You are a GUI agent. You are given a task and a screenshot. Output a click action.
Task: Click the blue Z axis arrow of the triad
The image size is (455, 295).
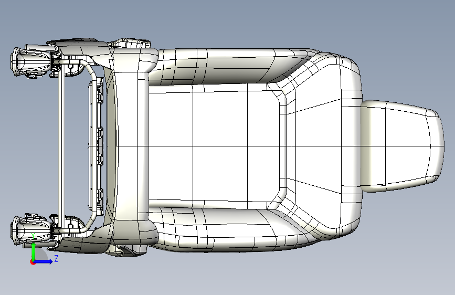pyautogui.click(x=44, y=261)
